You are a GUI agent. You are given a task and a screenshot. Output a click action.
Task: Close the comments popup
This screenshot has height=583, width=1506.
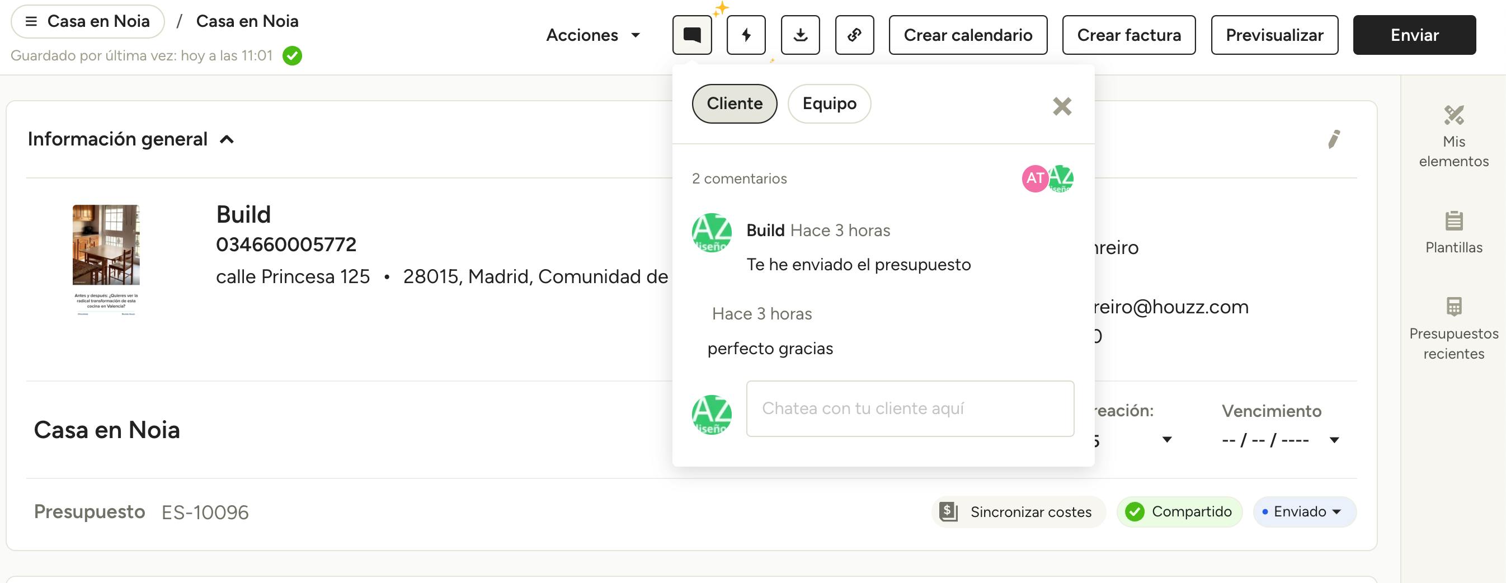[1062, 106]
